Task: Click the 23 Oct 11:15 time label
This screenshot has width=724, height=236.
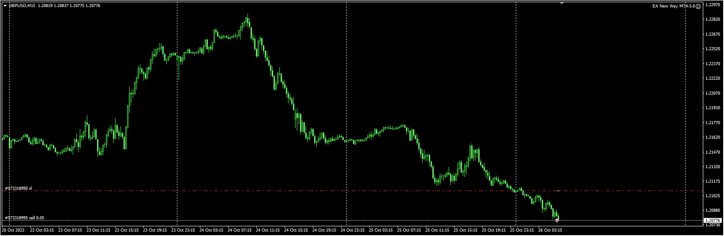Action: [98, 230]
